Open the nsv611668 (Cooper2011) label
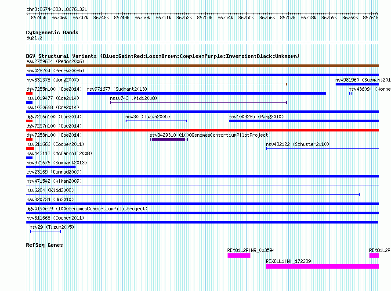 (55, 218)
